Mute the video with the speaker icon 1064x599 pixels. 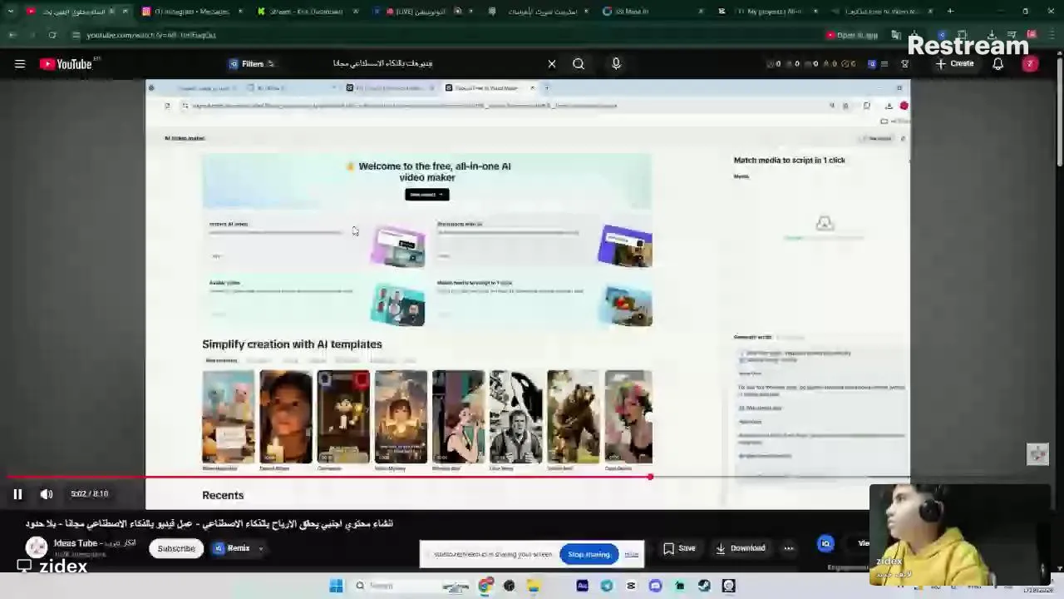47,494
